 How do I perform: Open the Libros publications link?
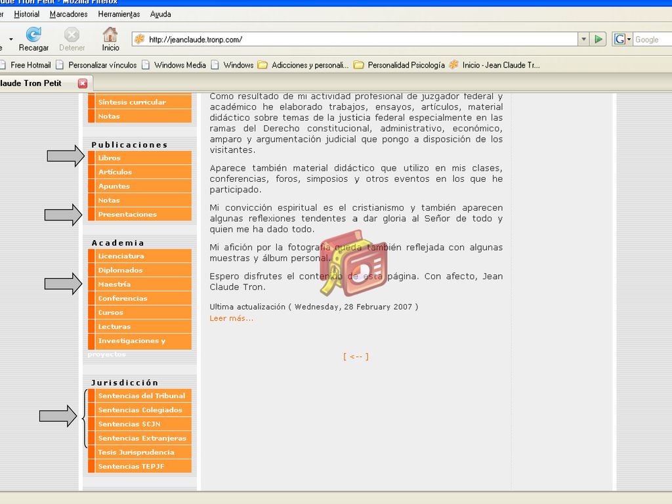coord(140,157)
